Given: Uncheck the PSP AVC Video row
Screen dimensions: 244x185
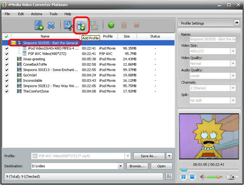Looking at the screenshot, I should point(7,54).
